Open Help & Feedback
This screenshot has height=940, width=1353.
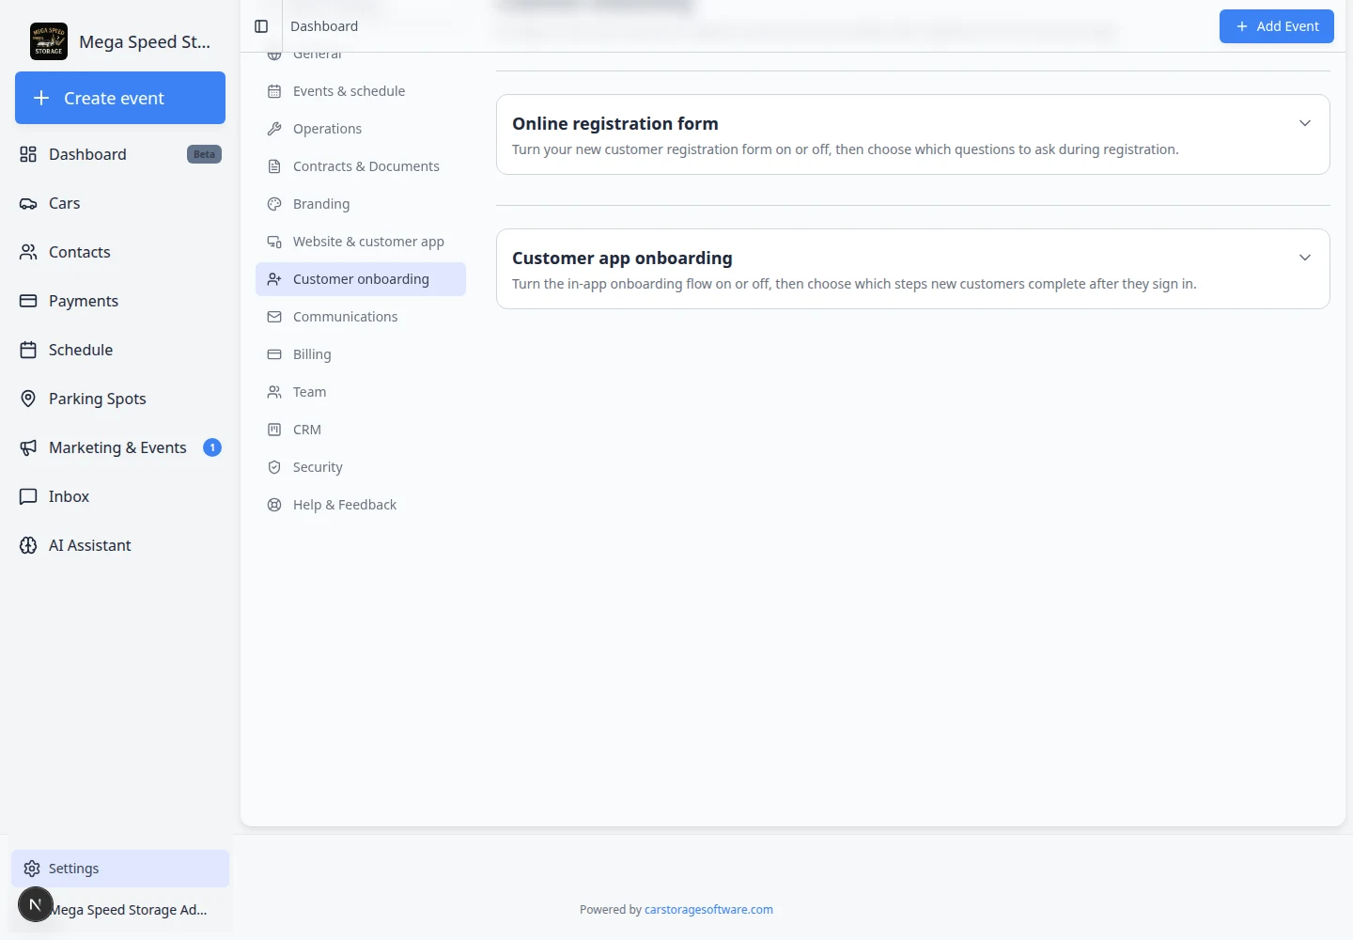tap(361, 505)
